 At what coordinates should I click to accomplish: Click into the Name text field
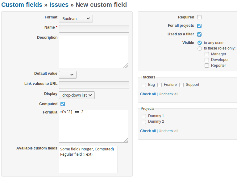(x=94, y=29)
